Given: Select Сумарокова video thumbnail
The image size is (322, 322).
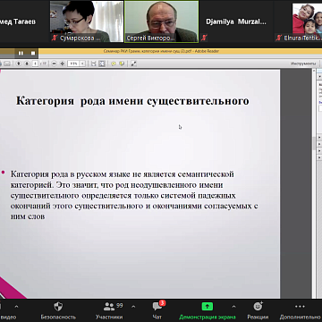Looking at the screenshot, I should pyautogui.click(x=87, y=21).
